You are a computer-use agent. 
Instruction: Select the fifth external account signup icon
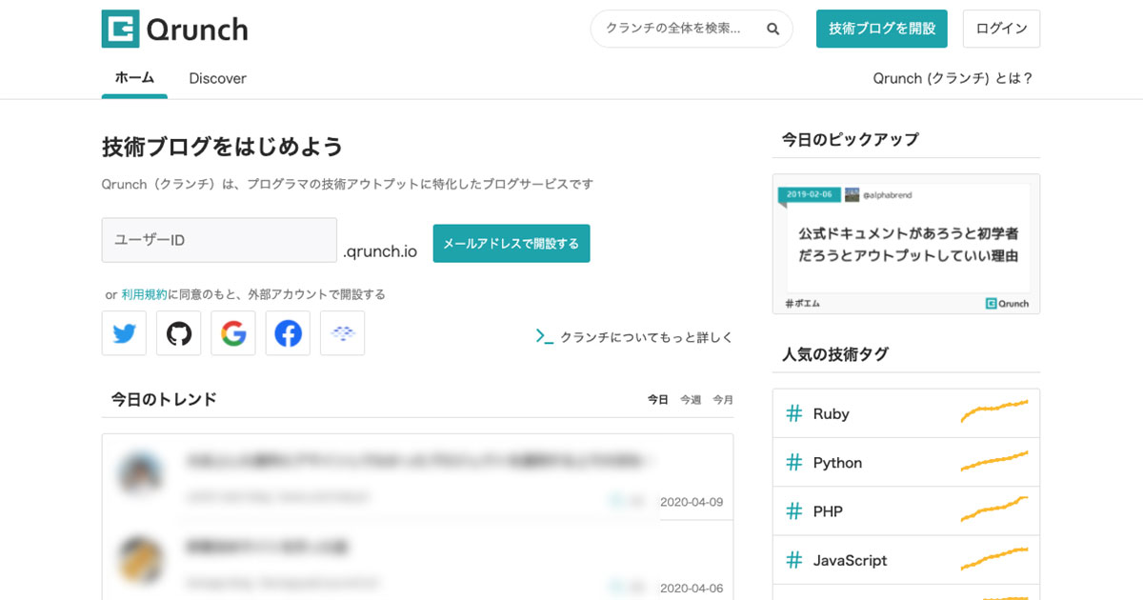(342, 332)
